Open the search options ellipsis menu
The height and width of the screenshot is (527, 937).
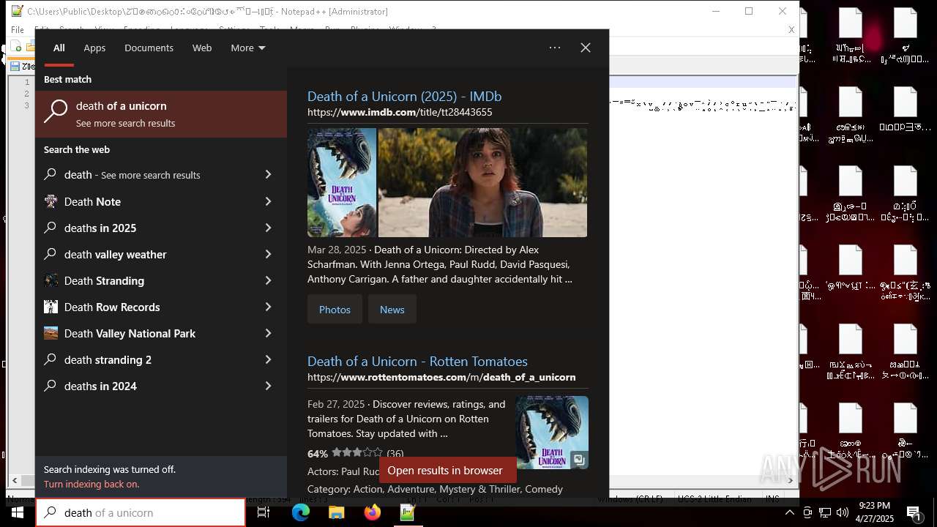click(x=555, y=48)
